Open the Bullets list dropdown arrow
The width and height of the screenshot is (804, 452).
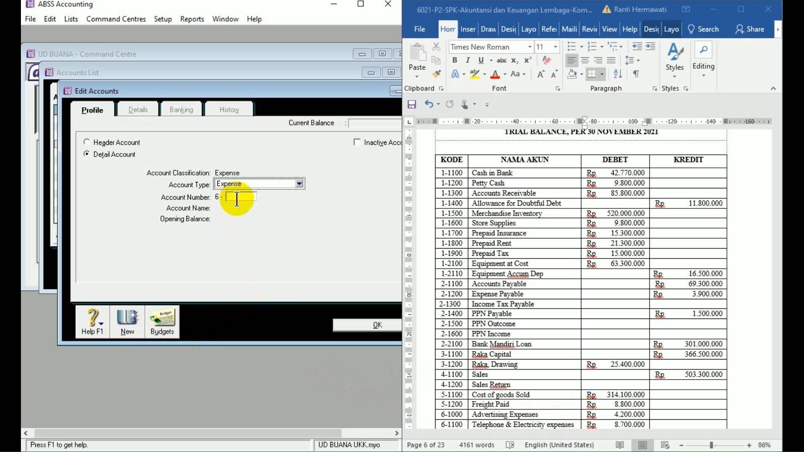point(582,47)
